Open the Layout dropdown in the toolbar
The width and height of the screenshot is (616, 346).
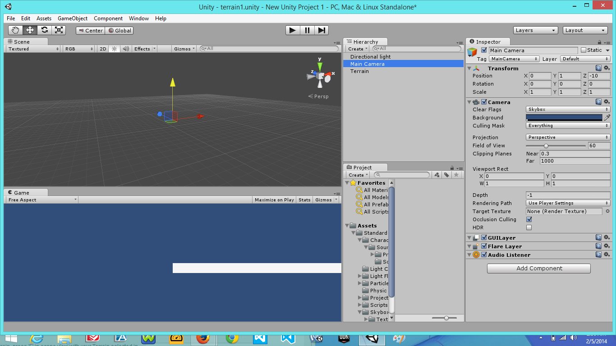coord(585,30)
